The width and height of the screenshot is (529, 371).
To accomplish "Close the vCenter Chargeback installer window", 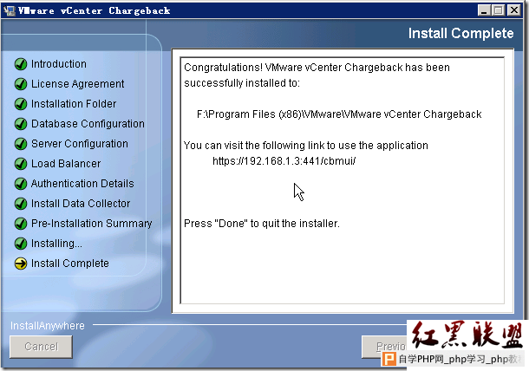I will coord(514,10).
